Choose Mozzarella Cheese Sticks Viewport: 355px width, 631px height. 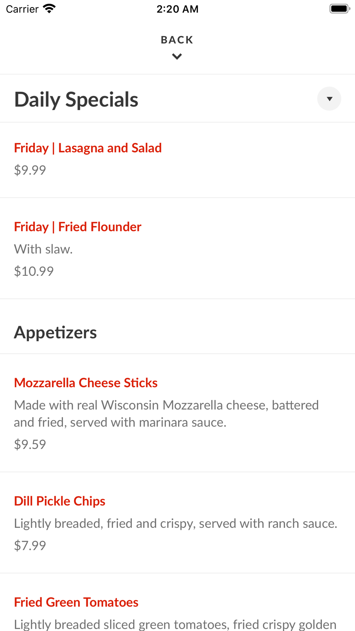[86, 383]
